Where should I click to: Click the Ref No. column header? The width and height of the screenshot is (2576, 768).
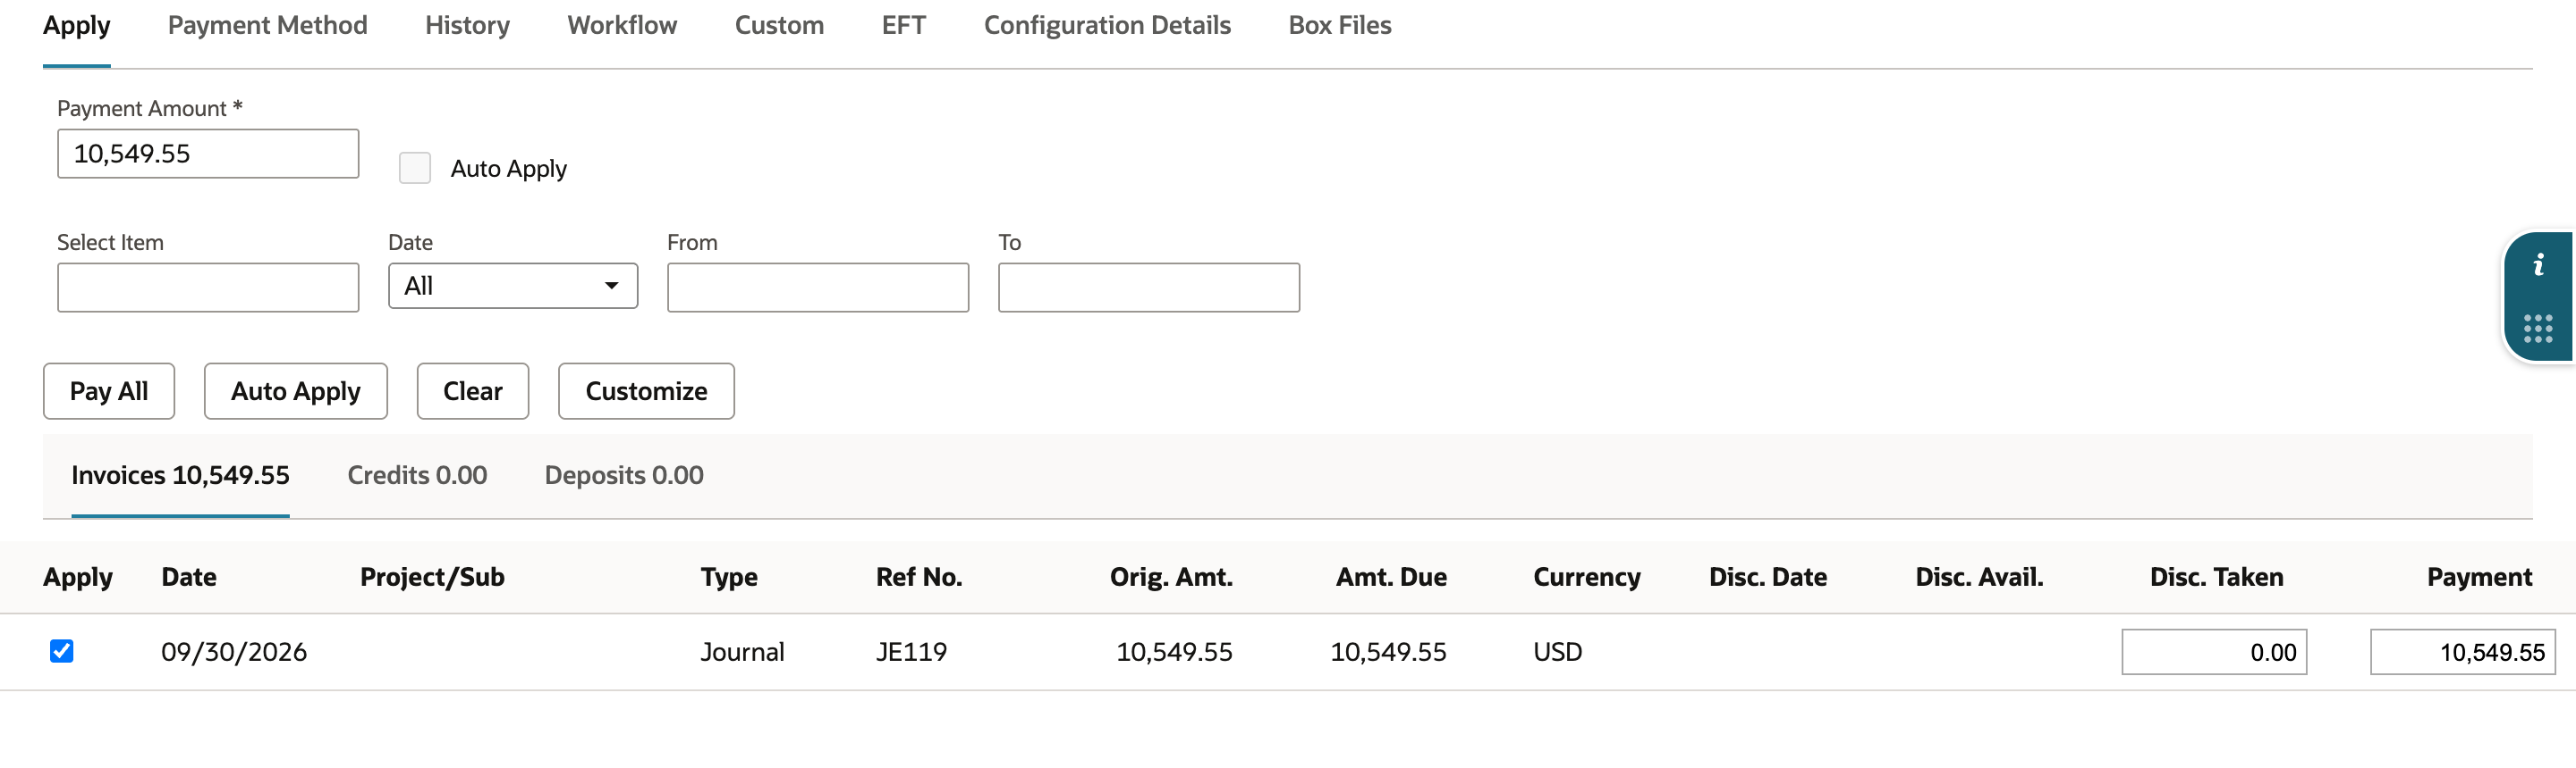coord(919,577)
